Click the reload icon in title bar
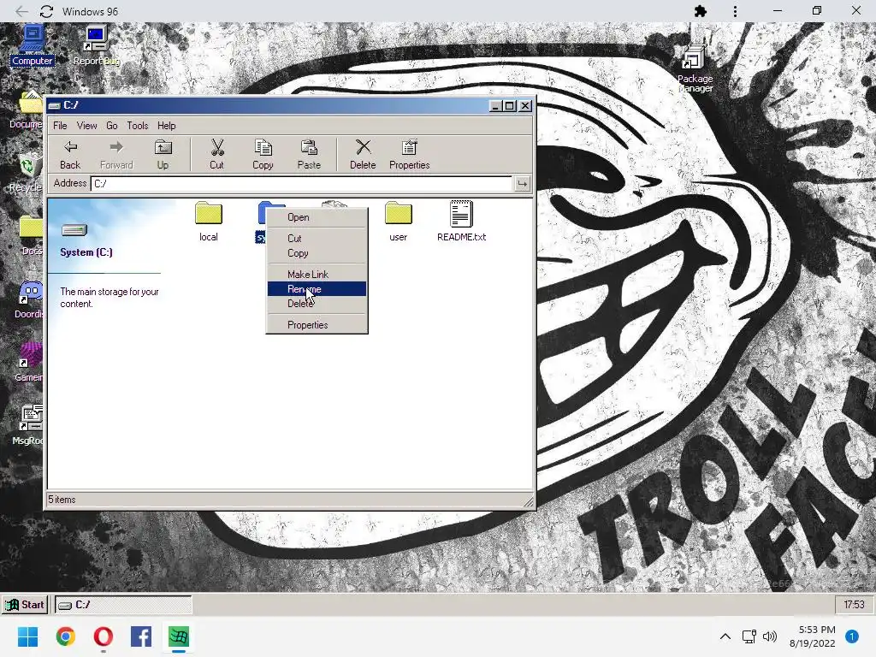 click(46, 11)
